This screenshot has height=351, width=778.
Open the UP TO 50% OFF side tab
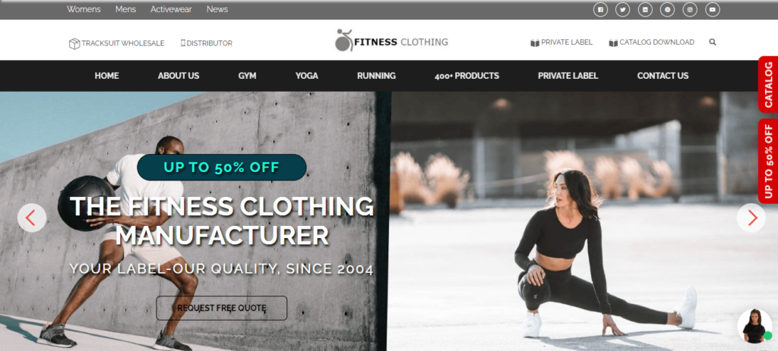pyautogui.click(x=768, y=161)
